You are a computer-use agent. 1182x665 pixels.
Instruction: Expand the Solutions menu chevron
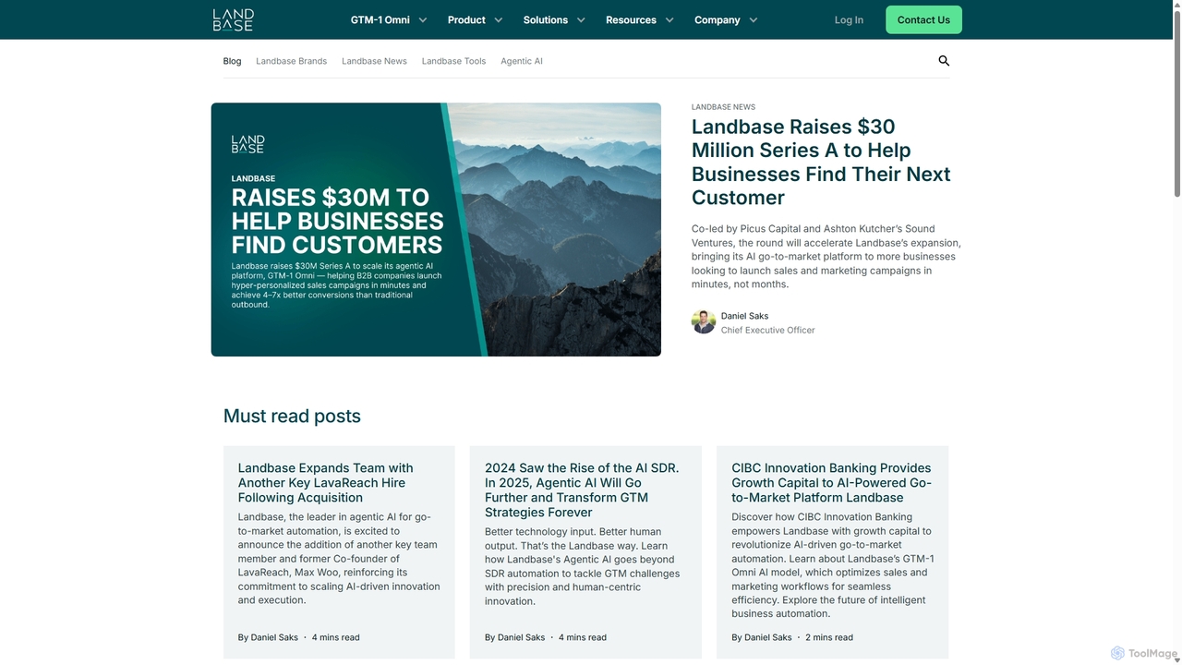[x=581, y=19]
